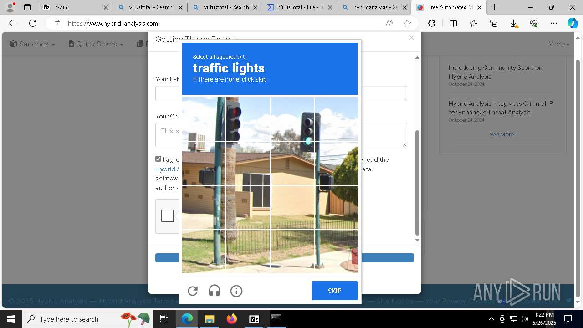Image resolution: width=583 pixels, height=328 pixels.
Task: Show hidden system tray icons
Action: (x=491, y=319)
